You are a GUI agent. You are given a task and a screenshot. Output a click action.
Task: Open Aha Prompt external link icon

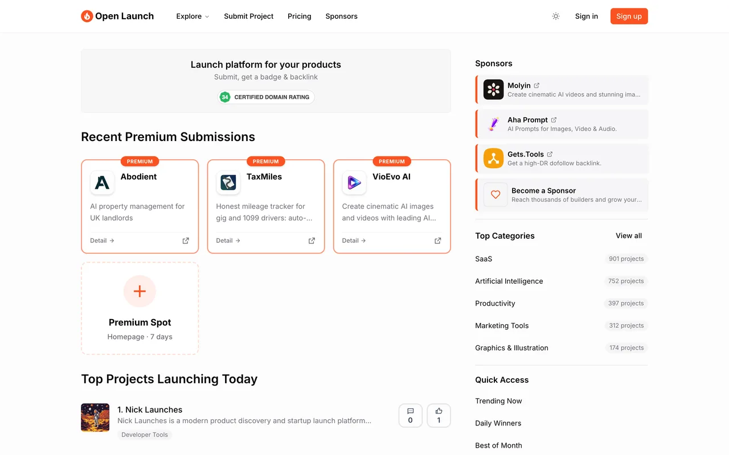click(554, 120)
